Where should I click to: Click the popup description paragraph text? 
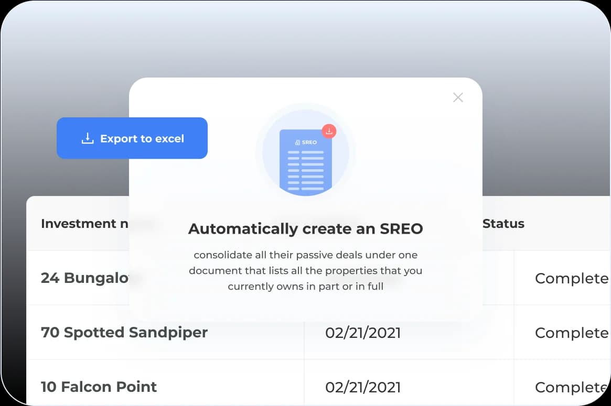[305, 271]
